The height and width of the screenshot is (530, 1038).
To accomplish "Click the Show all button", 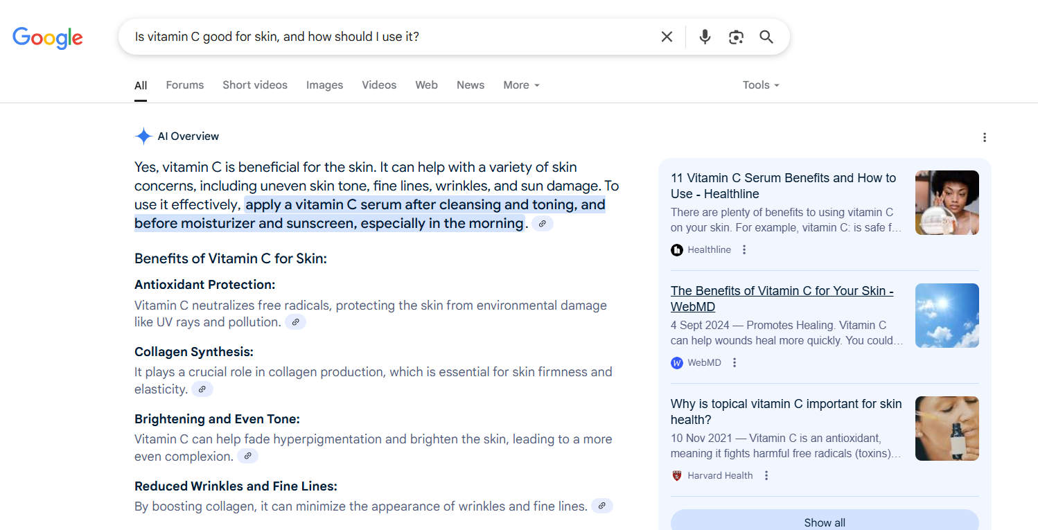I will 825,522.
